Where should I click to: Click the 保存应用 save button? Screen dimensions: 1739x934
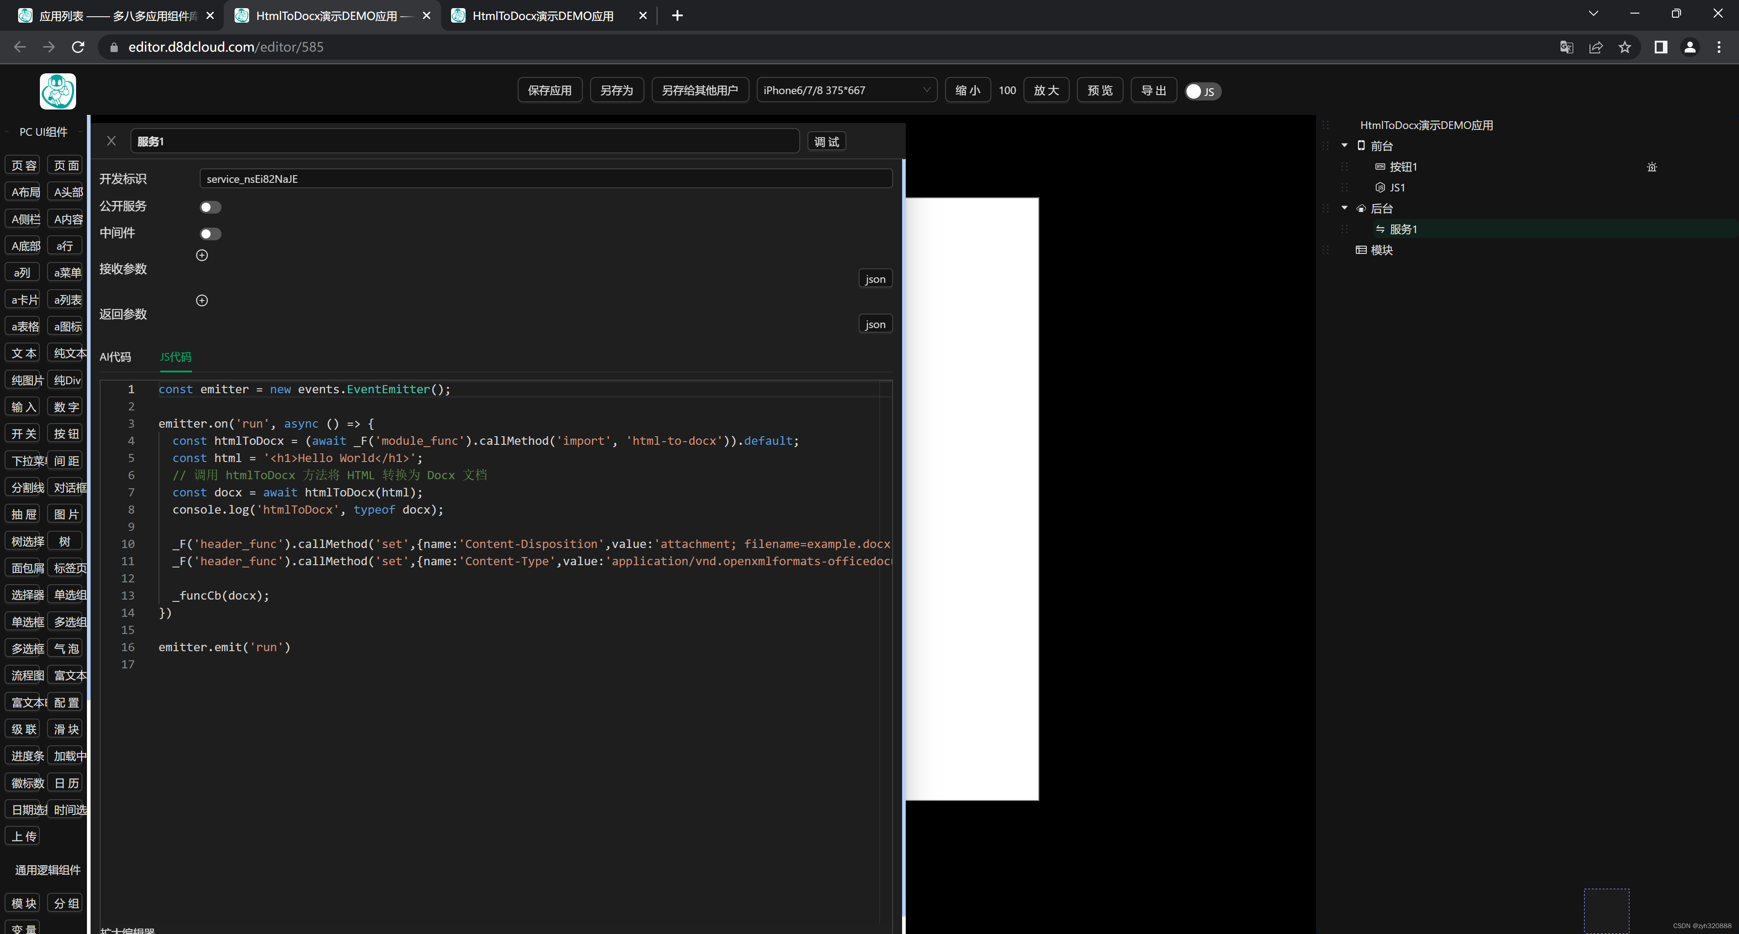click(x=549, y=90)
